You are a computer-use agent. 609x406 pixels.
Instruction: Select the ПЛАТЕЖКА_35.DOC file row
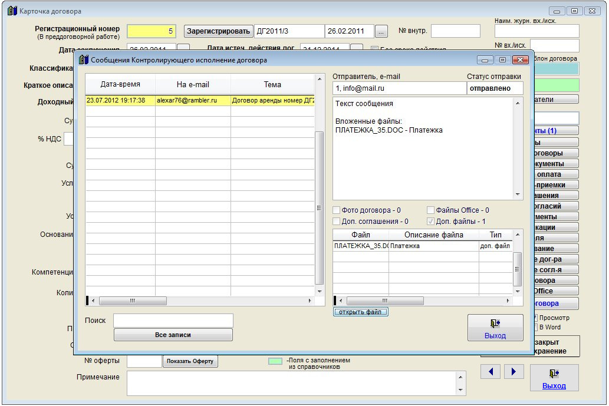pyautogui.click(x=361, y=246)
